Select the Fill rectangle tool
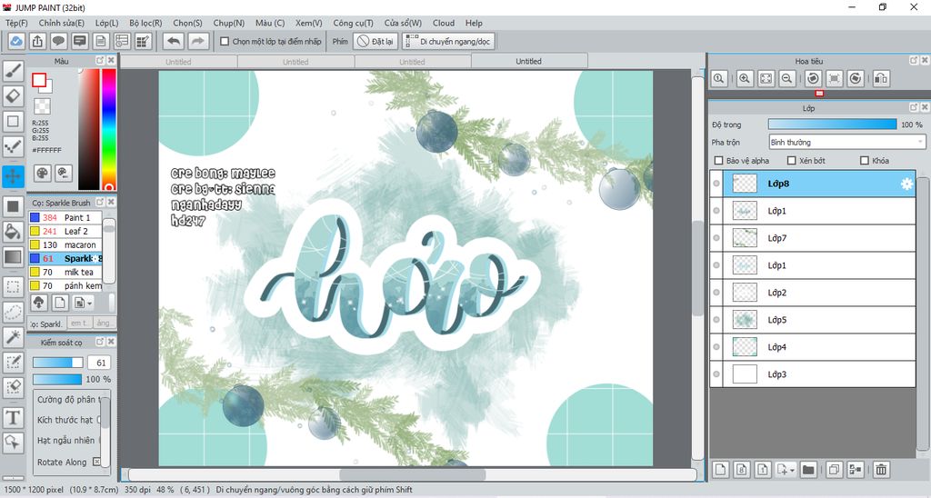Screen dimensions: 931x498 [x=13, y=206]
